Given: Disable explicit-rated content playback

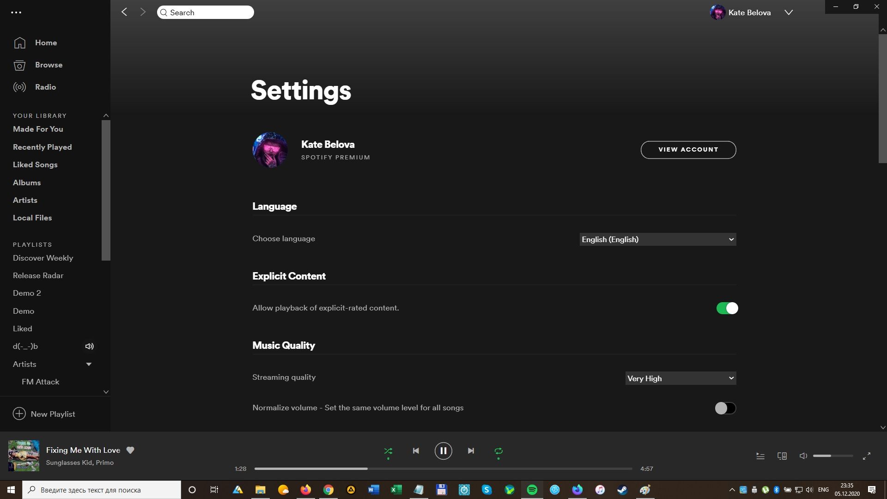Looking at the screenshot, I should click(727, 308).
